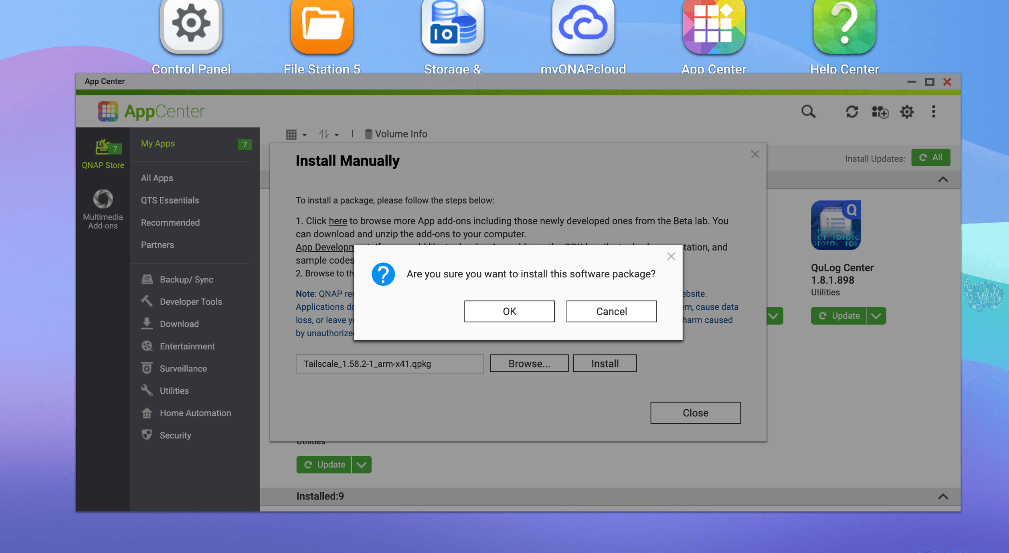
Task: Open the QuLog Center Update dropdown arrow
Action: 876,316
